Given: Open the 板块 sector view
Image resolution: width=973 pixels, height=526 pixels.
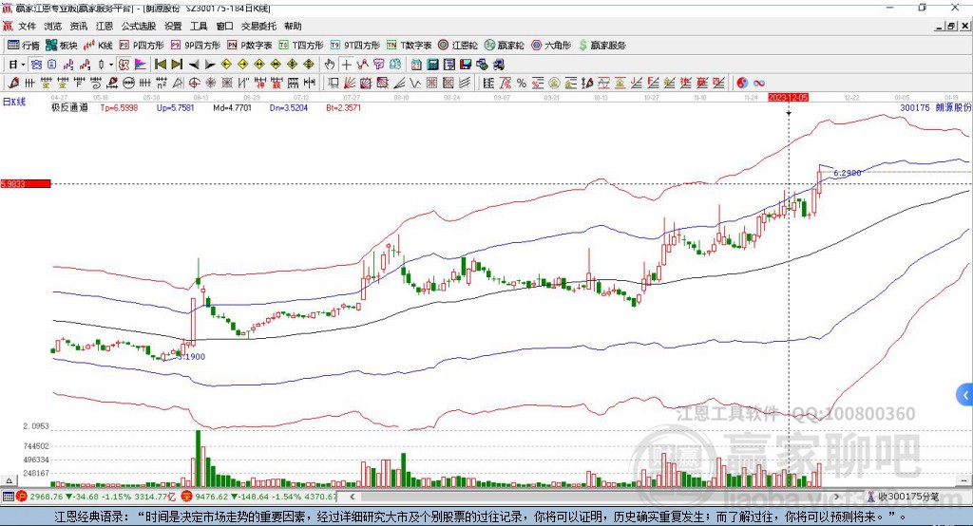Looking at the screenshot, I should [x=62, y=46].
